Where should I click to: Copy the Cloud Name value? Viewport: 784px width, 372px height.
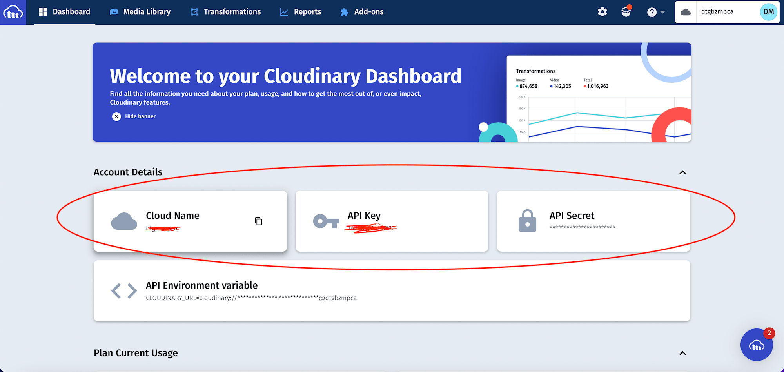point(258,221)
